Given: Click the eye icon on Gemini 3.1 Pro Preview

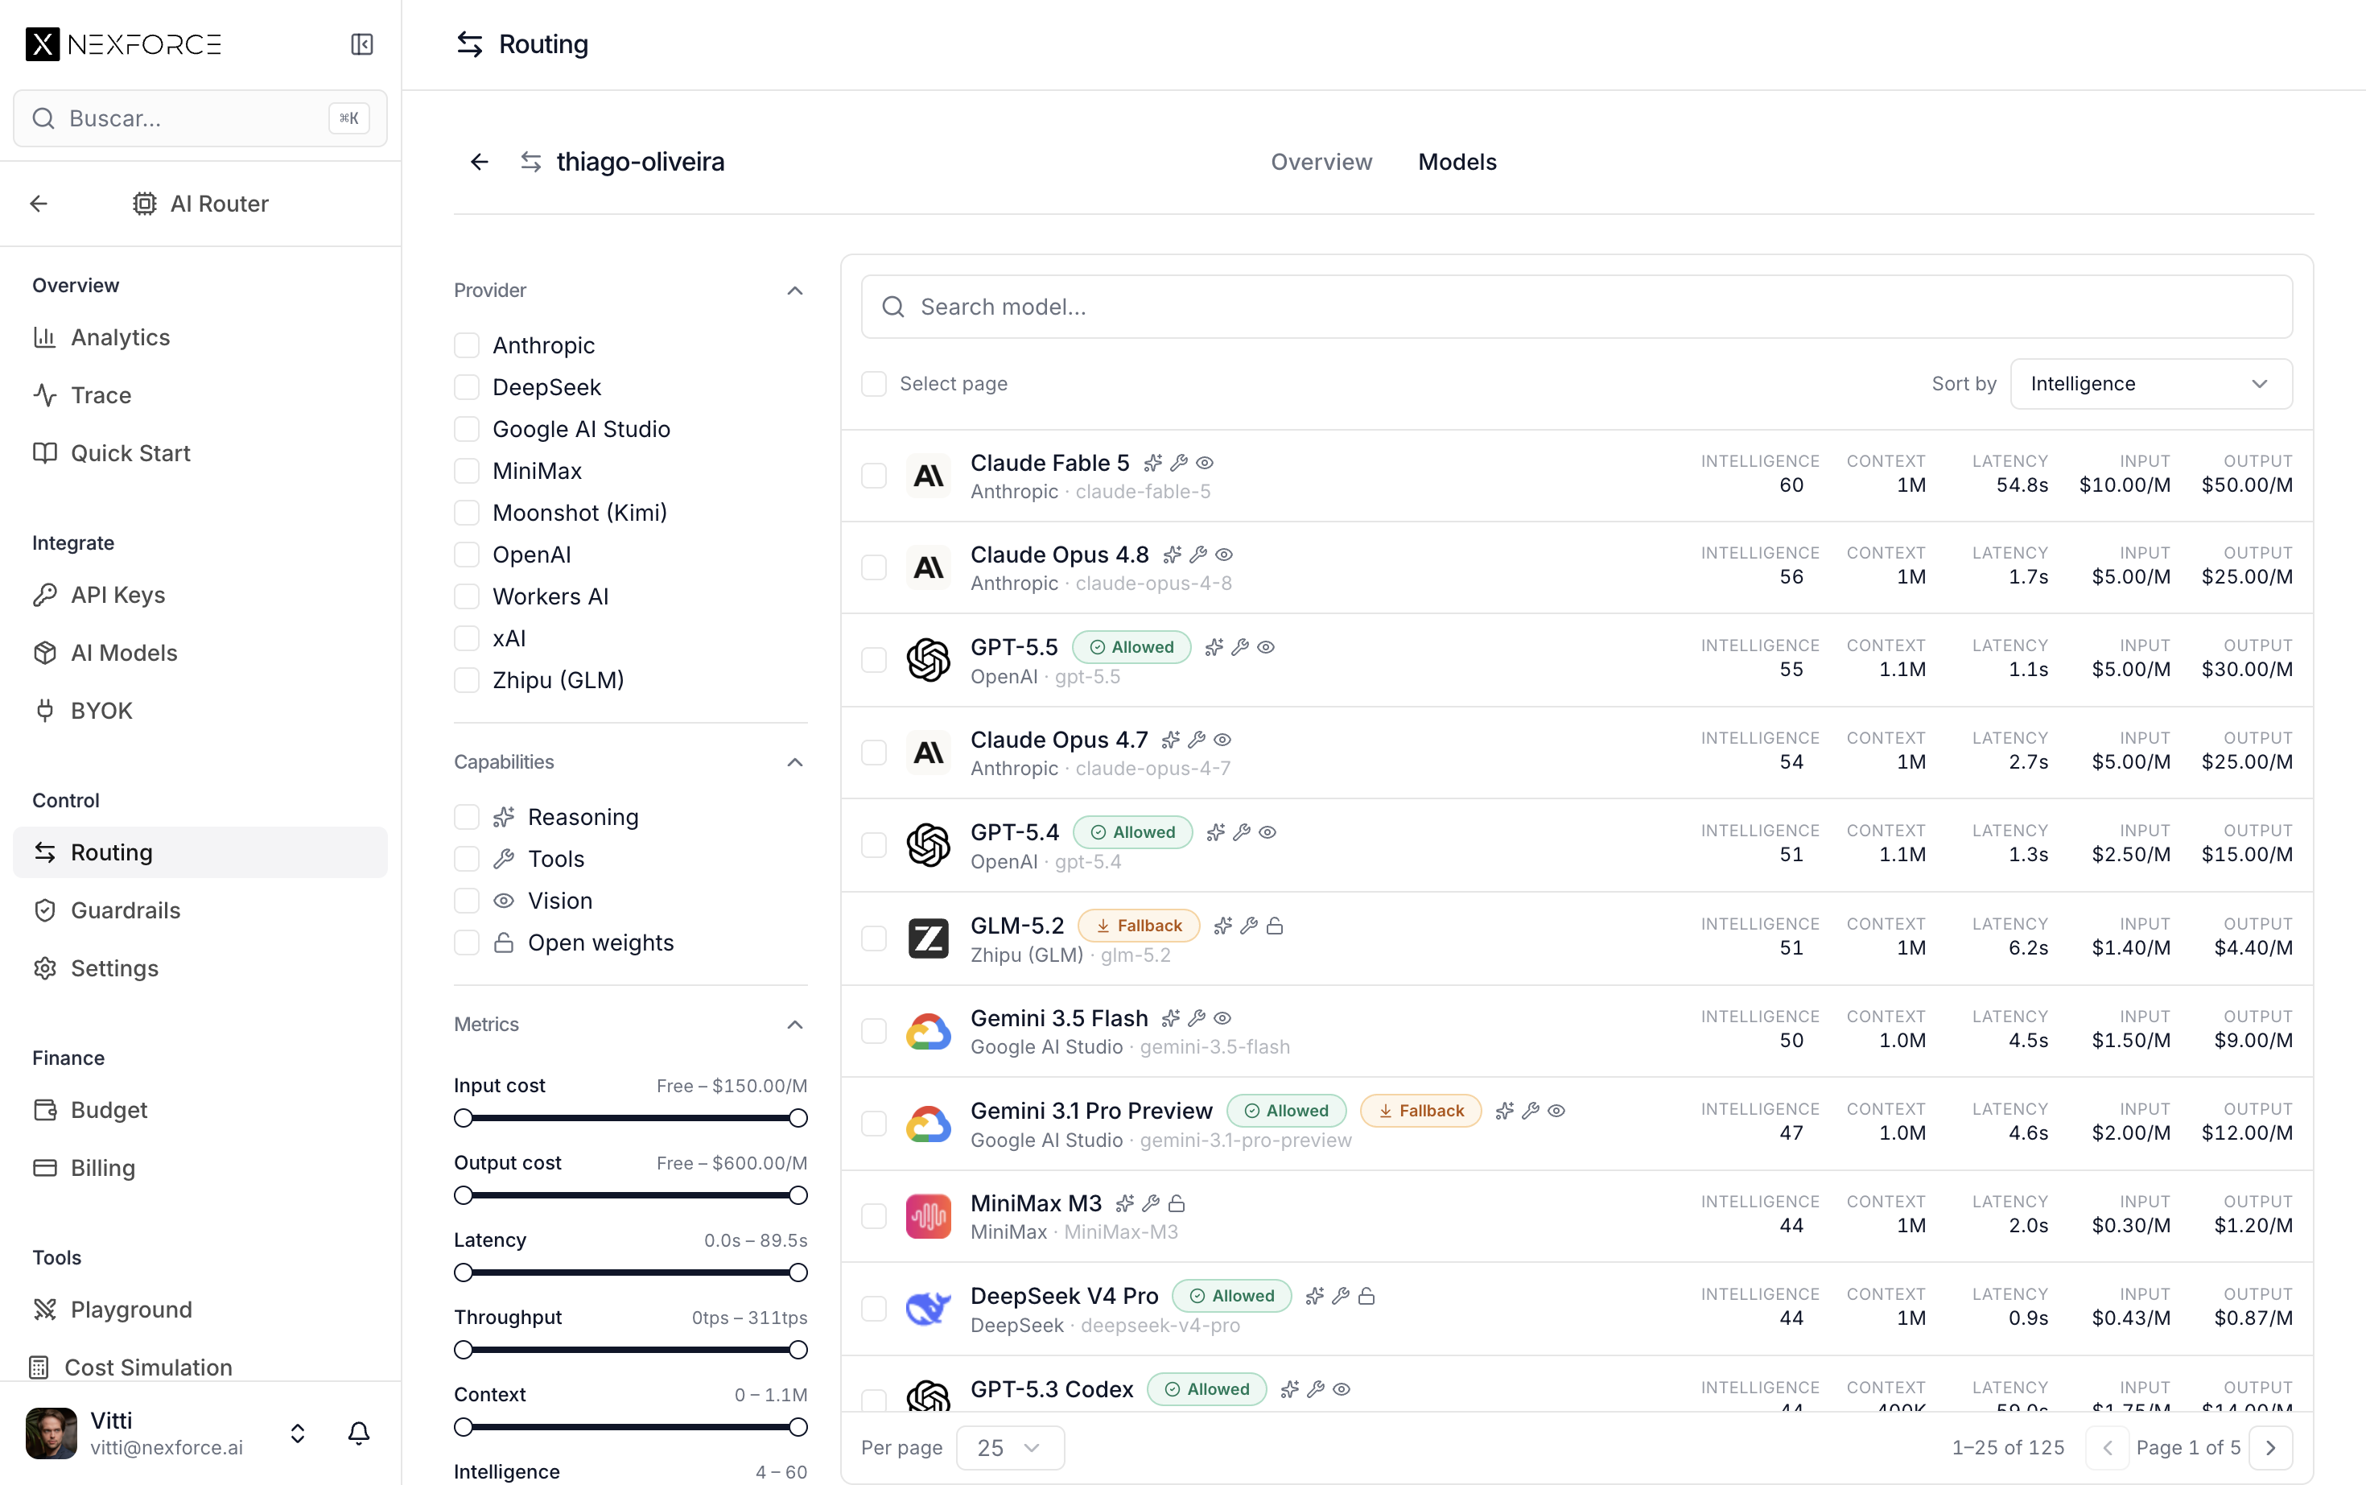Looking at the screenshot, I should click(1556, 1111).
